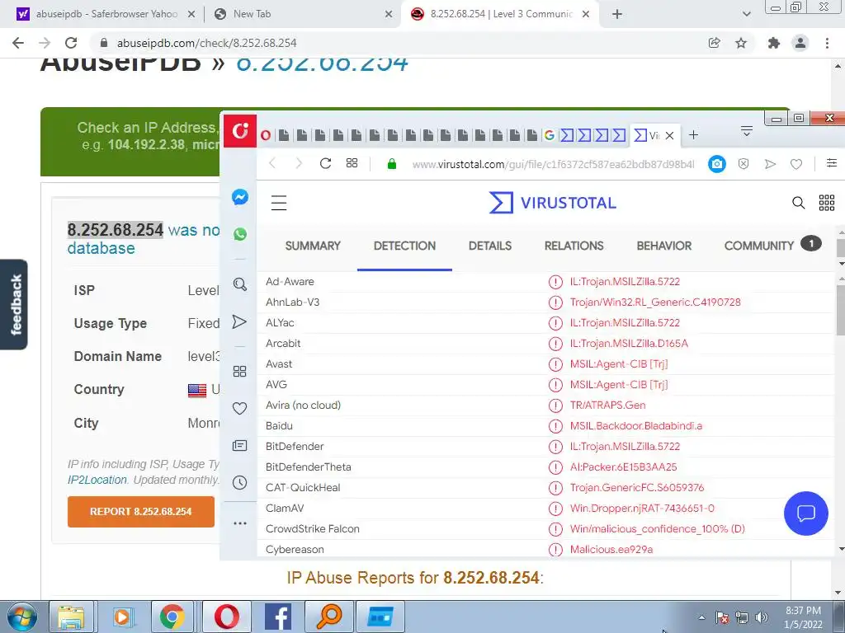Click the Avira TR/ATRAPS.Gen result

point(607,406)
